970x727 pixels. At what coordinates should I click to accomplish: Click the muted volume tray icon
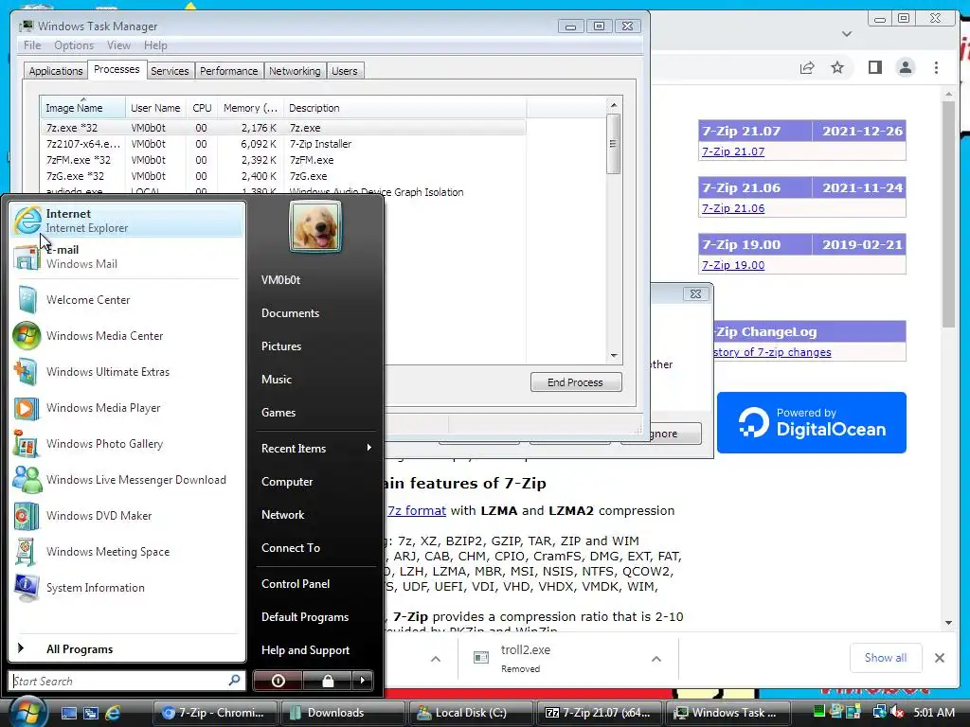[x=896, y=713]
